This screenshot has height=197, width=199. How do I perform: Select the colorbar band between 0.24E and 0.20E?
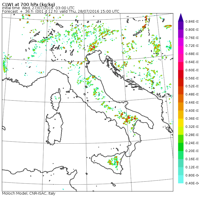click(181, 147)
